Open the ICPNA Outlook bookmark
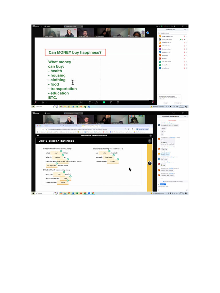 point(89,132)
